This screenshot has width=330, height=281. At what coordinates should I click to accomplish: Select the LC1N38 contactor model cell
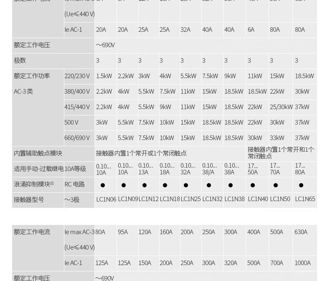[x=234, y=199]
